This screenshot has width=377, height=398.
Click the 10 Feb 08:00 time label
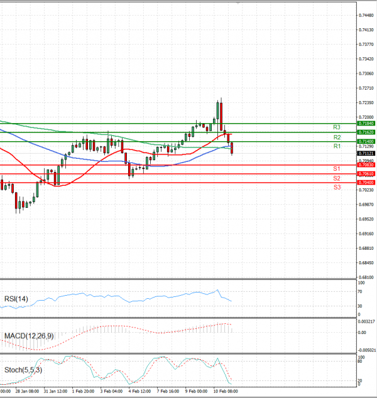click(x=226, y=391)
